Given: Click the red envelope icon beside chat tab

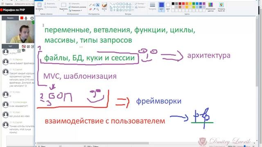Looking at the screenshot, I should coord(24,47).
